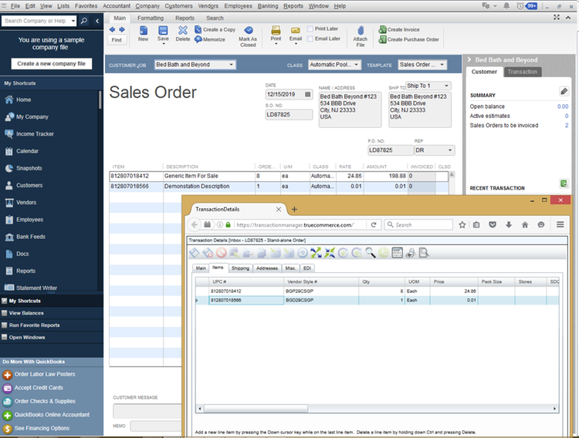Click the reminders bell icon in title bar

506,6
